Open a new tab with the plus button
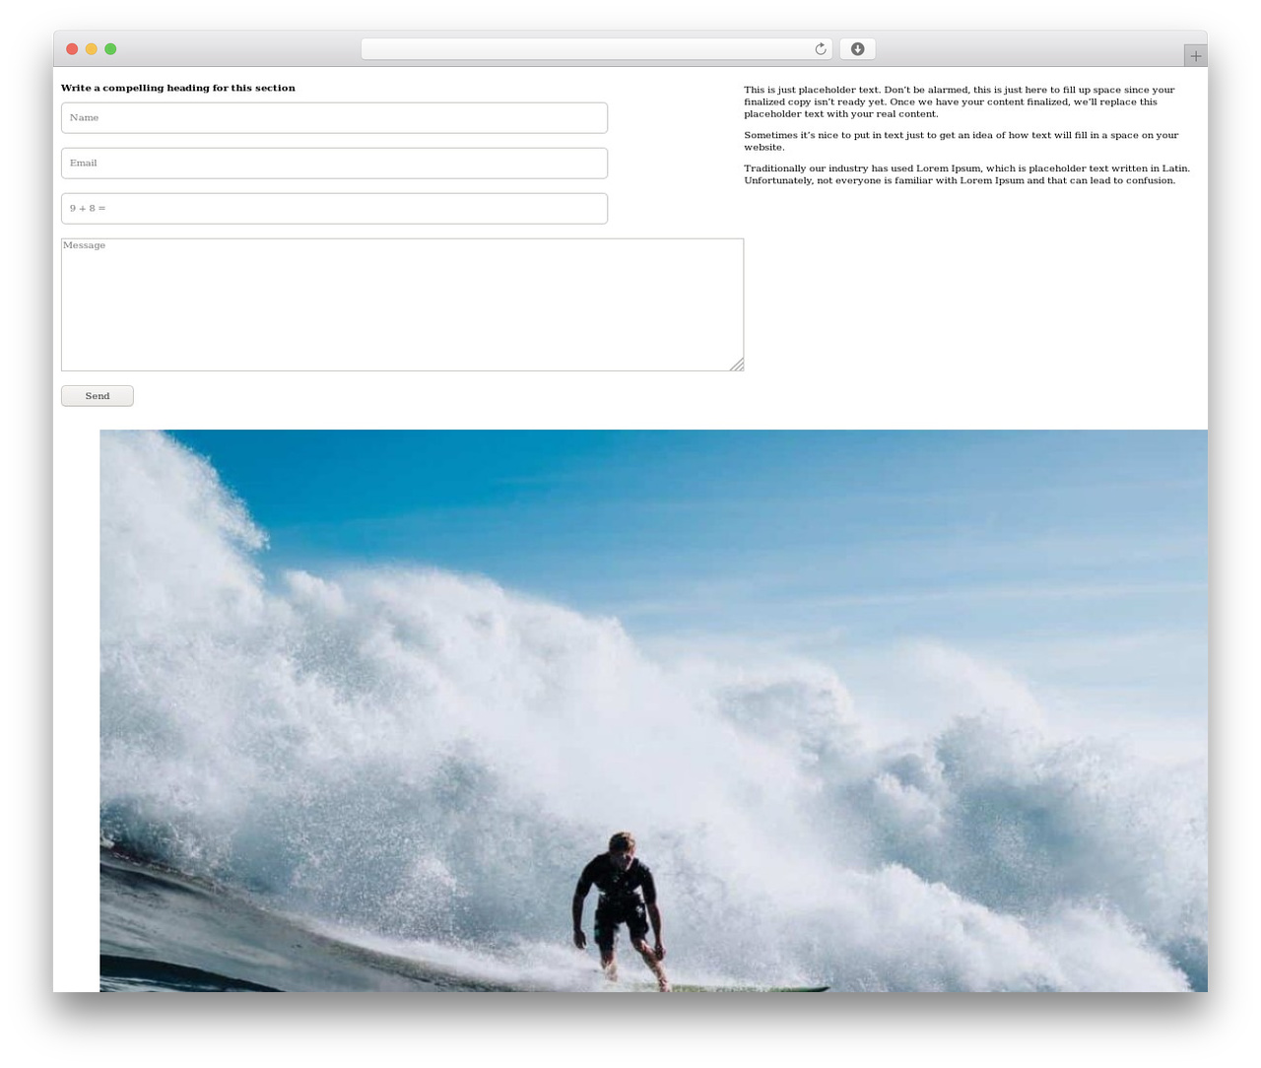 click(x=1195, y=56)
